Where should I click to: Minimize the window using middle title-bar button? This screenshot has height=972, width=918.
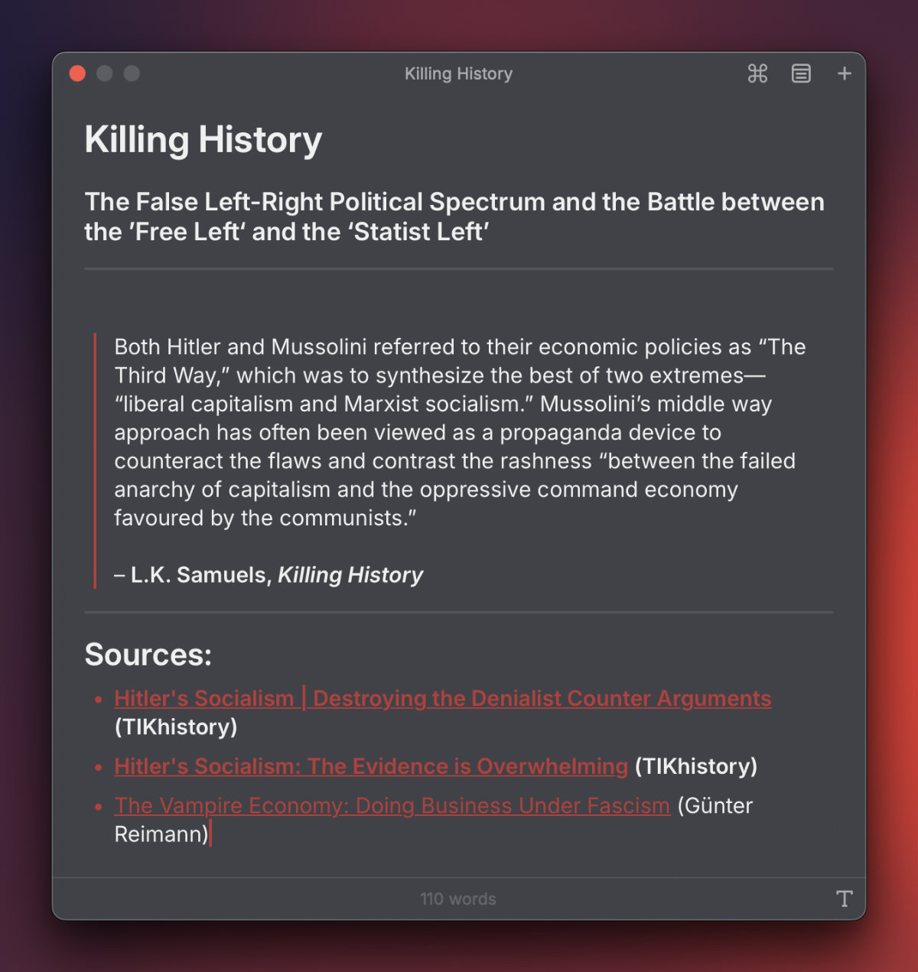[x=105, y=73]
